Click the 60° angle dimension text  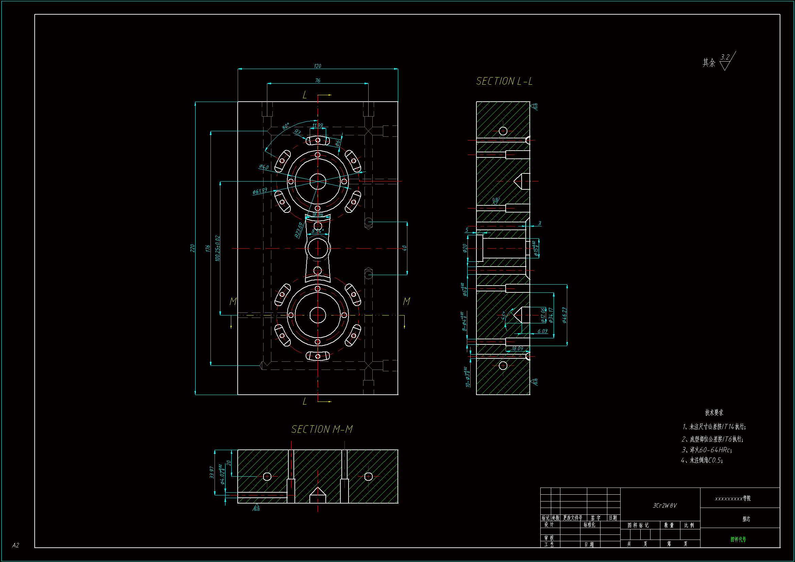tap(285, 126)
